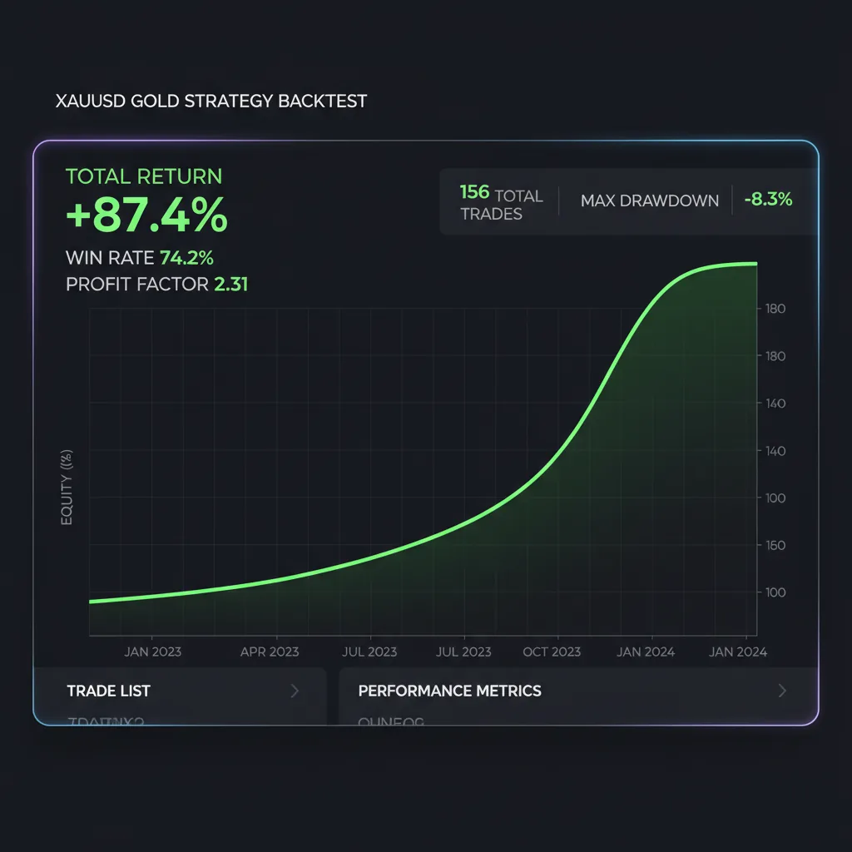Image resolution: width=852 pixels, height=852 pixels.
Task: Click the TOTAL RETURN heading
Action: pos(144,176)
